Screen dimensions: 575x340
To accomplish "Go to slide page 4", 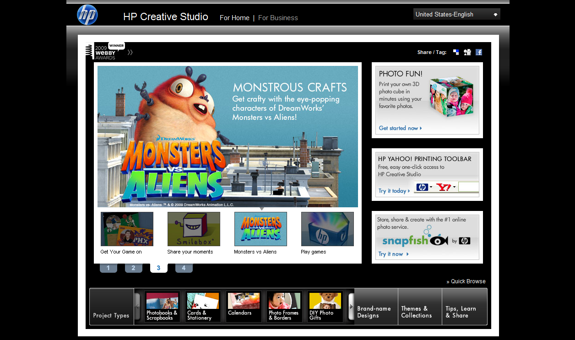I will point(184,268).
